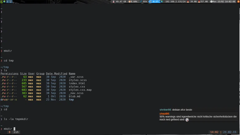The image size is (240, 135).
Task: Click the file name blub.md
Action: click(x=75, y=96)
